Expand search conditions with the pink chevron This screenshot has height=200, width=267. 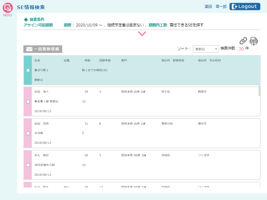pyautogui.click(x=142, y=34)
